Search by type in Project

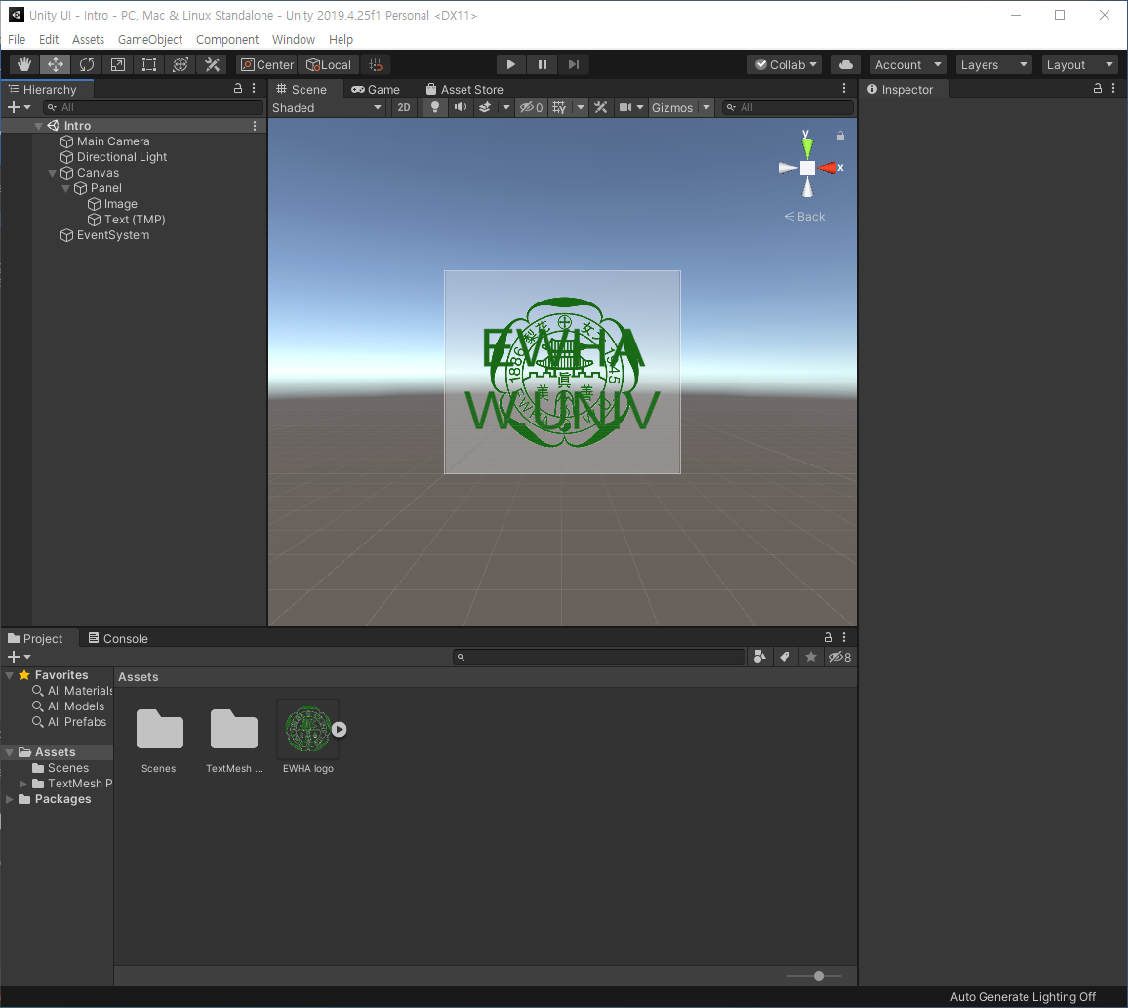pos(760,657)
